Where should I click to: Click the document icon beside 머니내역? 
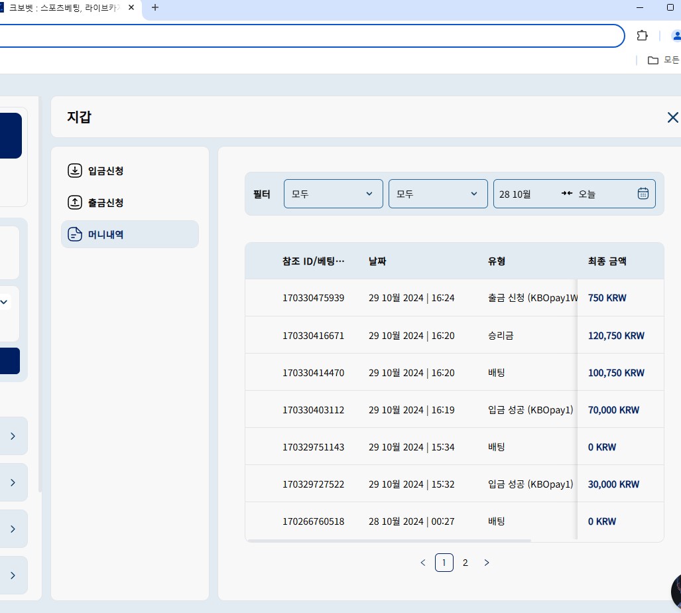point(75,234)
